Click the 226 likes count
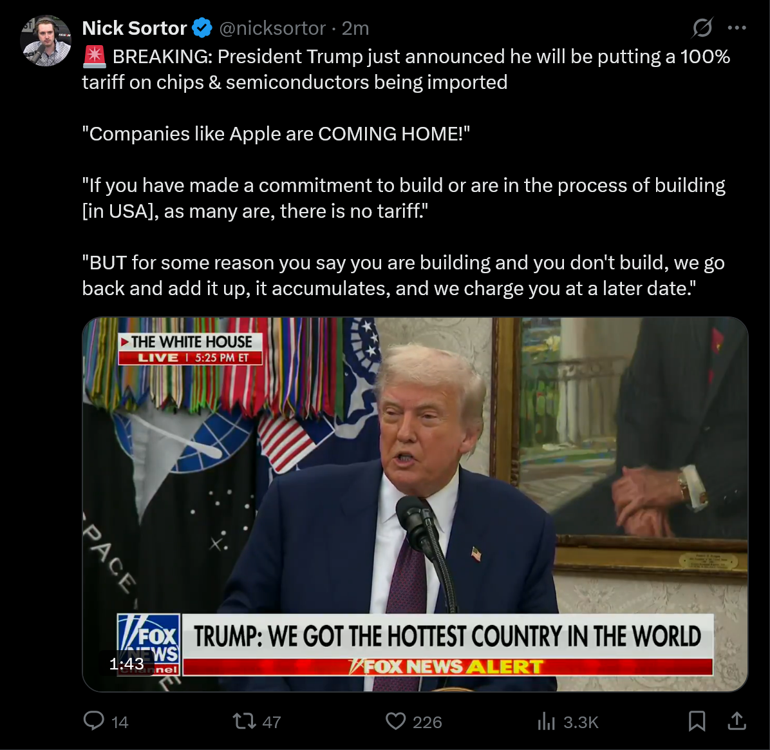This screenshot has width=770, height=750. [427, 722]
